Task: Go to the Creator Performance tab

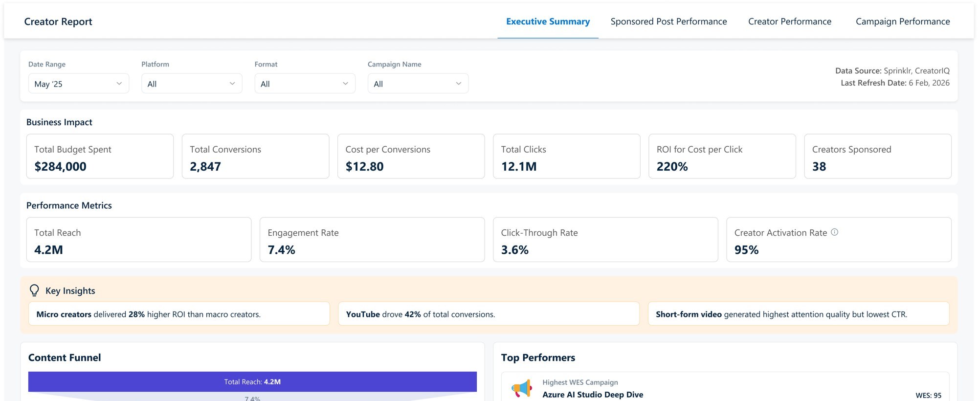Action: pyautogui.click(x=790, y=22)
